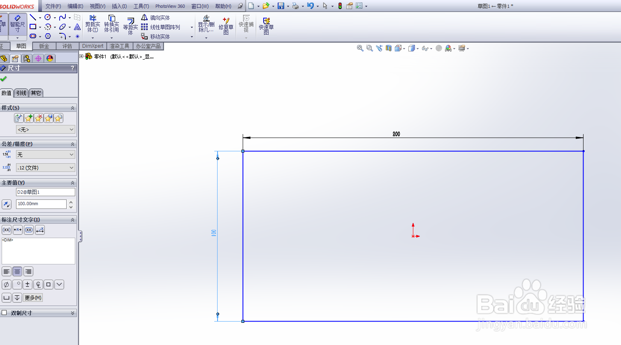Viewport: 621px width, 345px height.
Task: Open the FeatureManager design tree tab
Action: coord(4,58)
